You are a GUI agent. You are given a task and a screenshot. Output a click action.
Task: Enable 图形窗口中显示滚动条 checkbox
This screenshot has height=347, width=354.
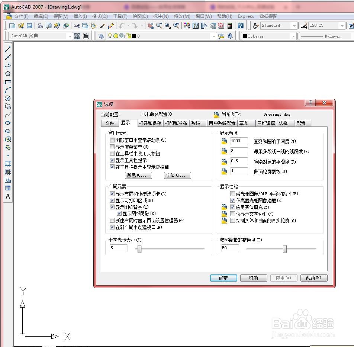pyautogui.click(x=112, y=140)
